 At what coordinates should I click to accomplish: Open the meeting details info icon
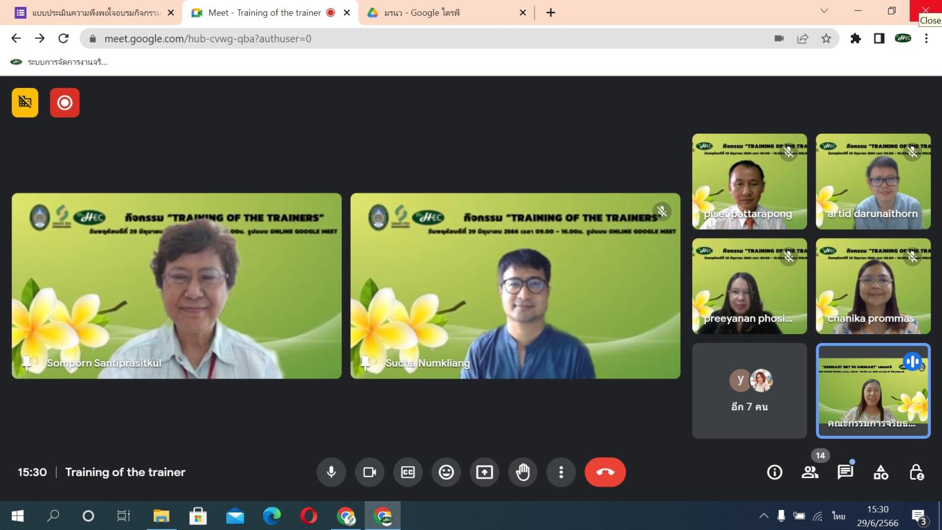(774, 472)
